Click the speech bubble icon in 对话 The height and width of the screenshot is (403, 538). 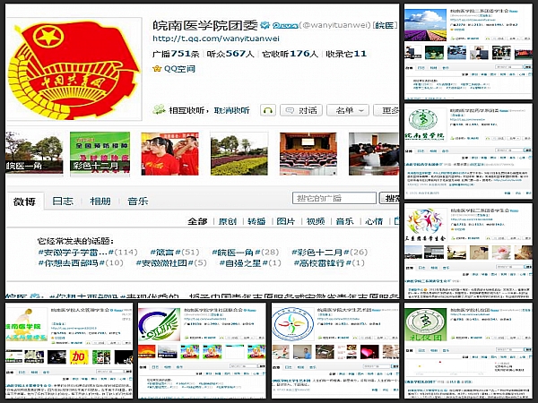[x=290, y=110]
